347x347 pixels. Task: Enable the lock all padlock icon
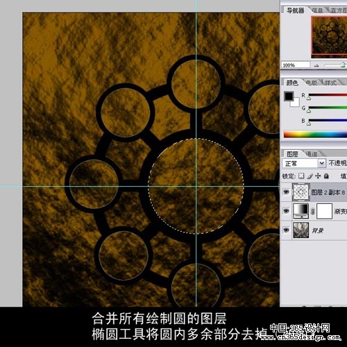(326, 176)
